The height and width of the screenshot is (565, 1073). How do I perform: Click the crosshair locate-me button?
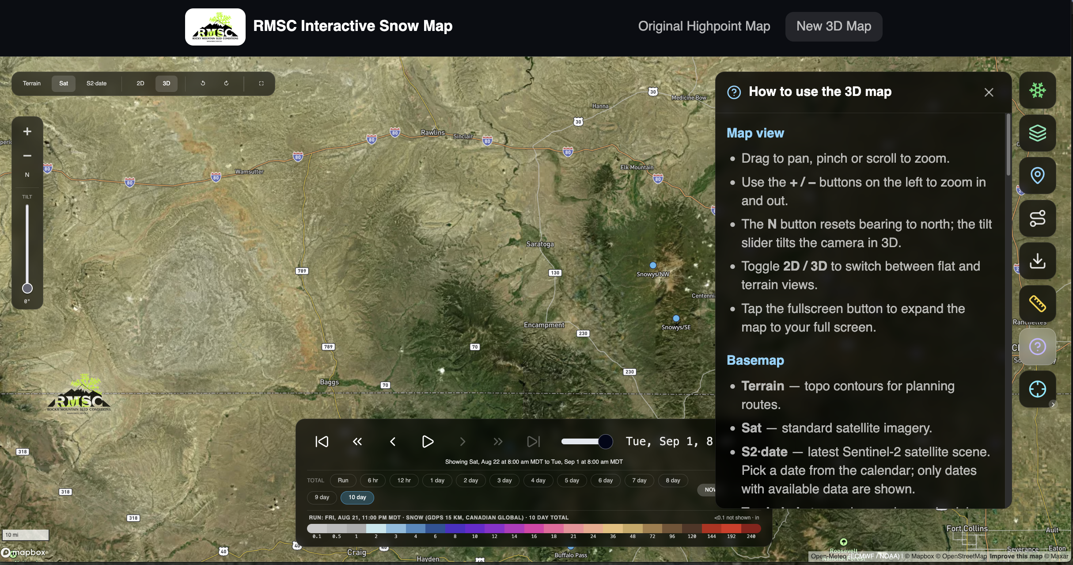click(x=1037, y=389)
